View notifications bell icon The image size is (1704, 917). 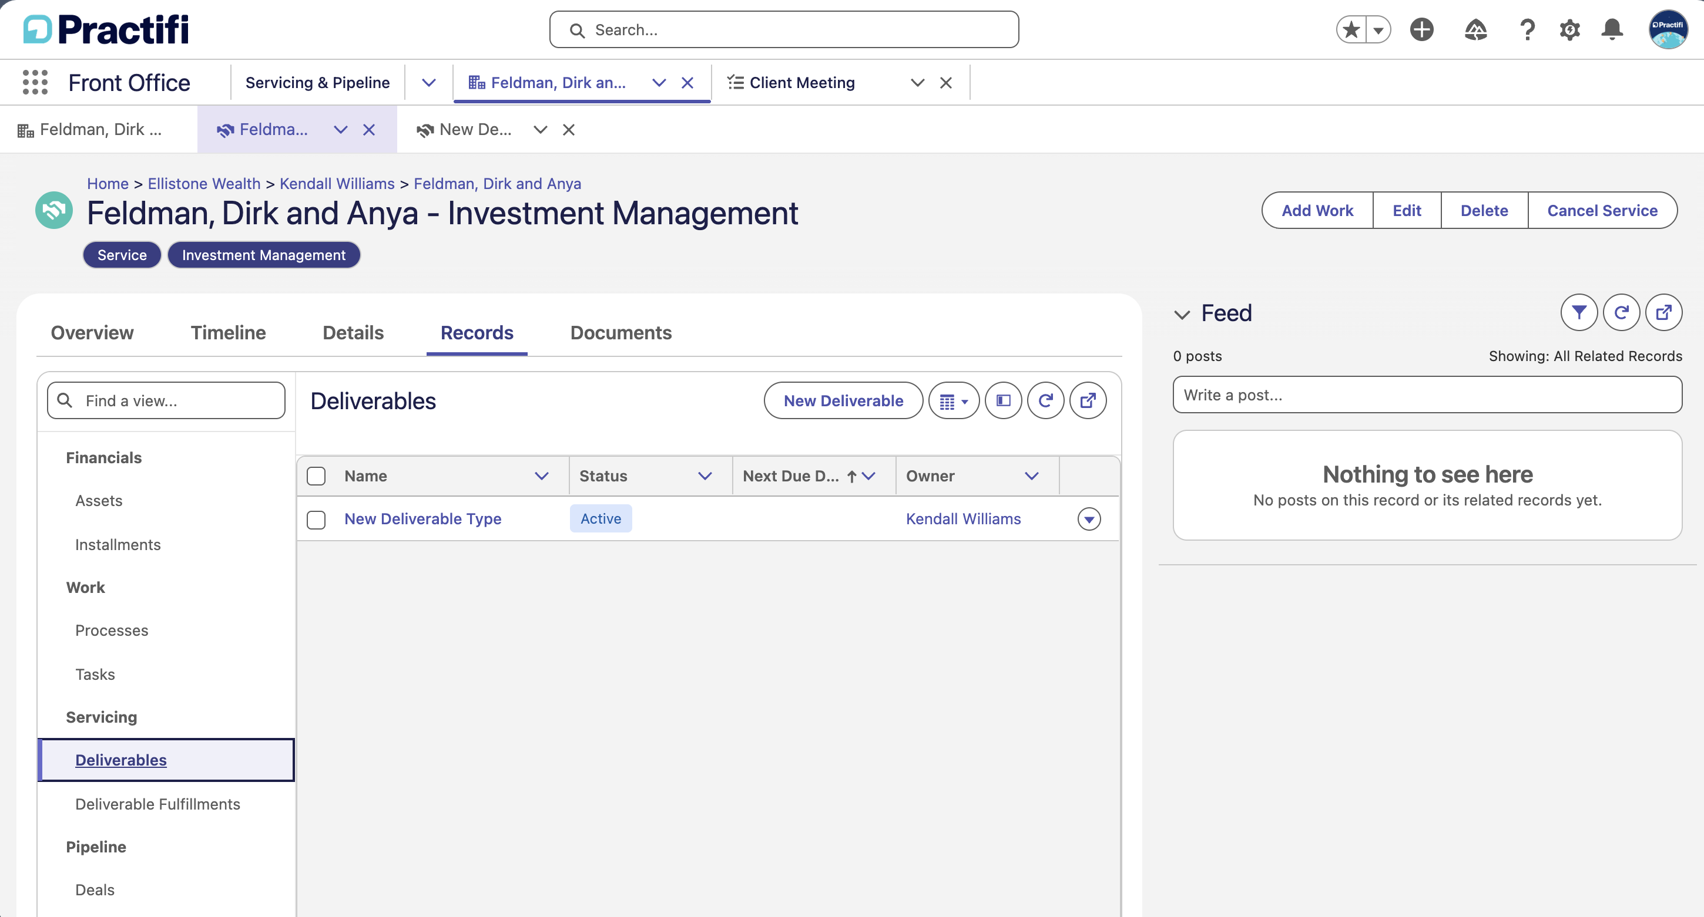[x=1612, y=30]
